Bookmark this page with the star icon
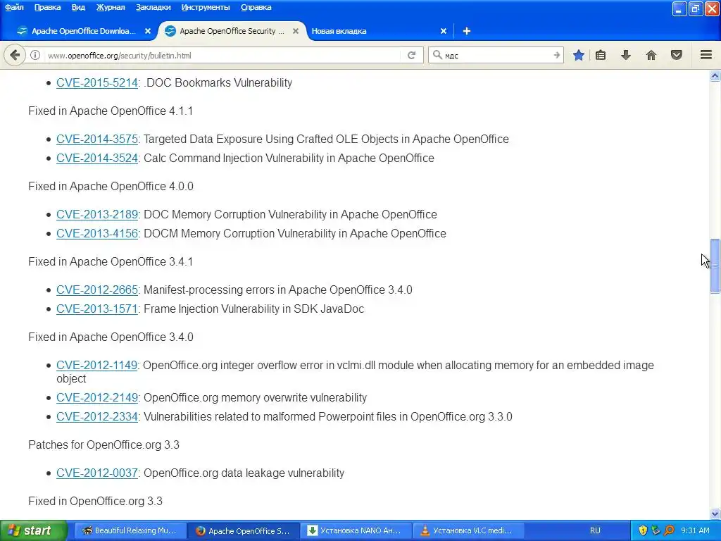The height and width of the screenshot is (541, 721). coord(579,55)
